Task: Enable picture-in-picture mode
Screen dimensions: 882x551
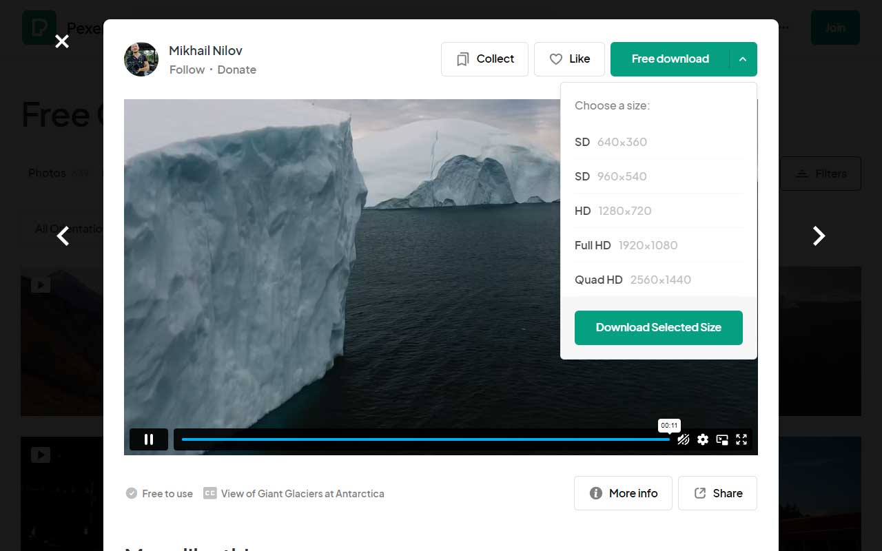Action: (x=722, y=439)
